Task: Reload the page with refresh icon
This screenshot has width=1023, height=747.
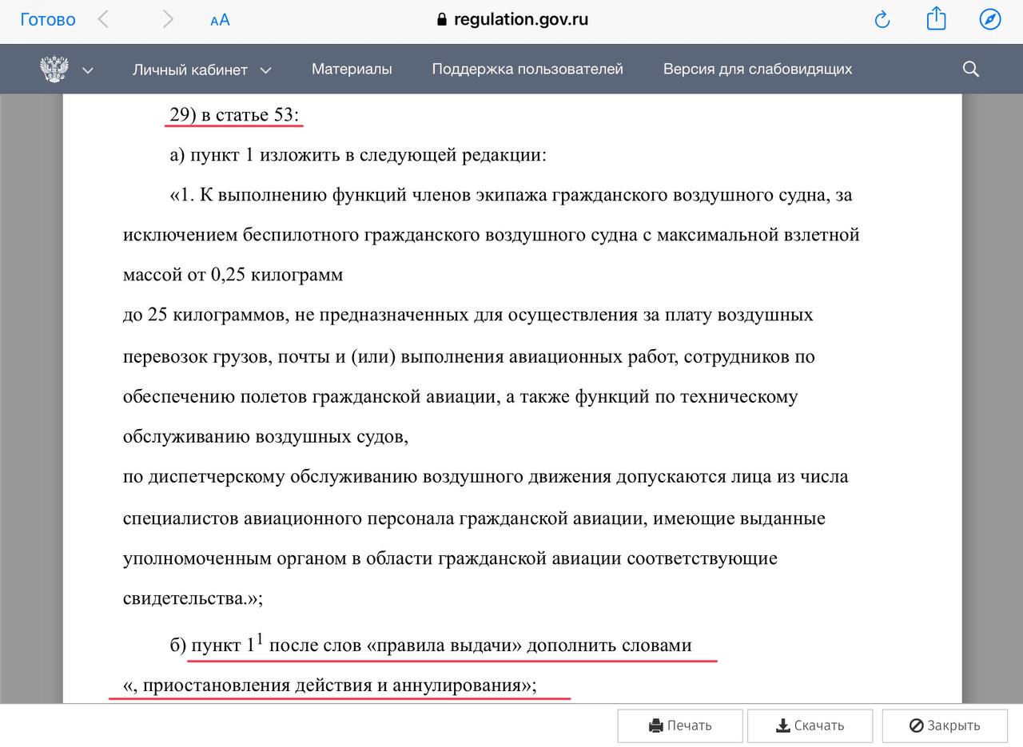Action: point(882,20)
